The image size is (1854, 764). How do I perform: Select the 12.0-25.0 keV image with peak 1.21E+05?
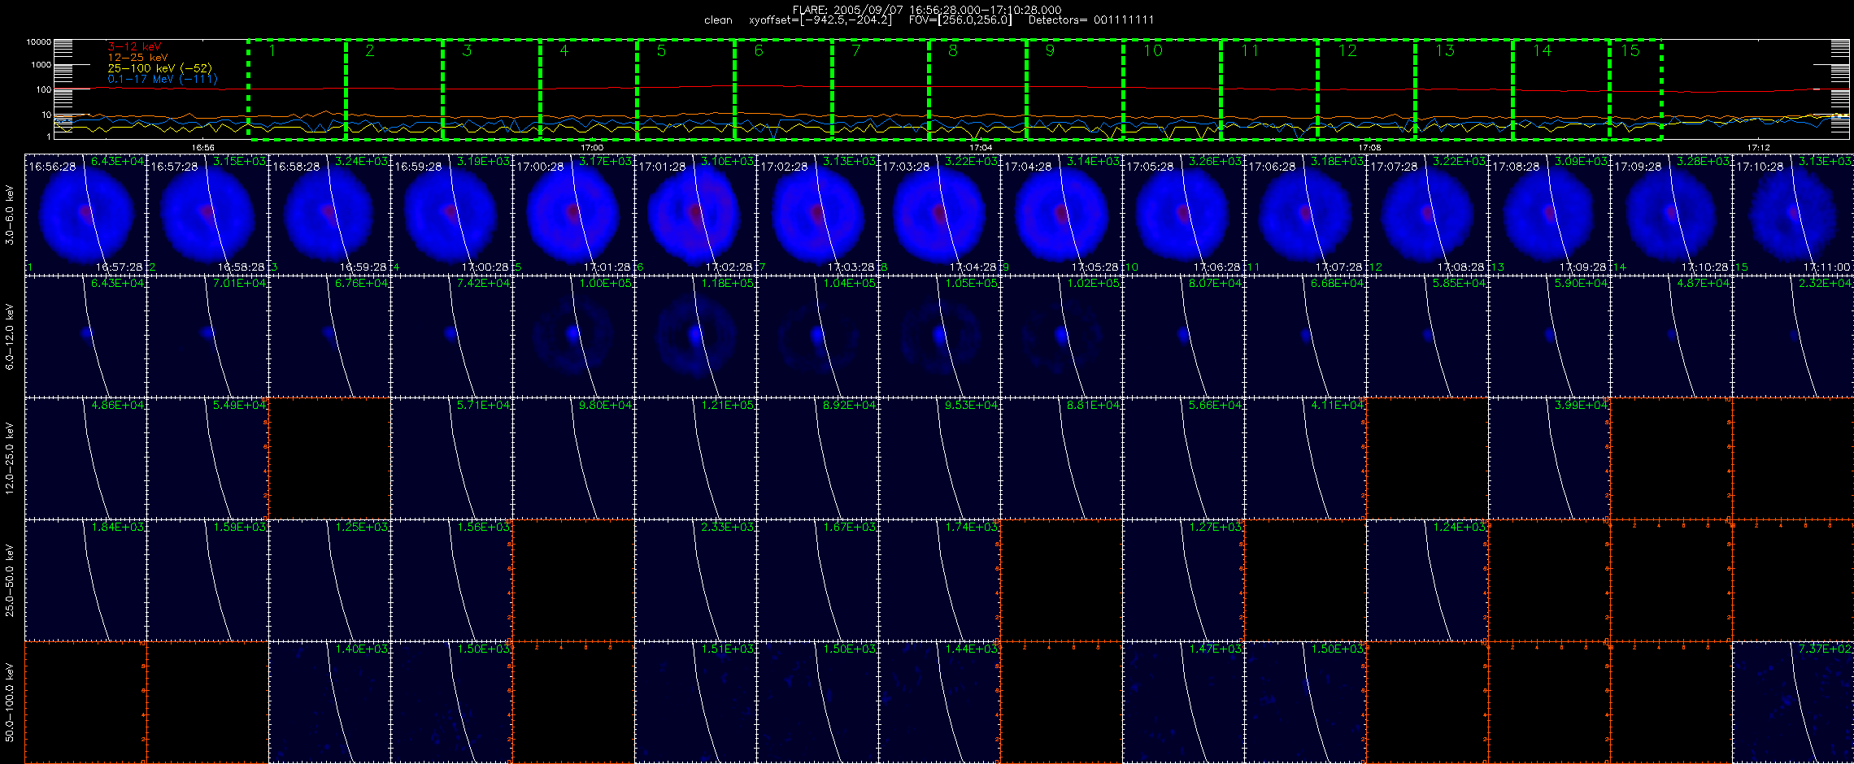coord(695,458)
